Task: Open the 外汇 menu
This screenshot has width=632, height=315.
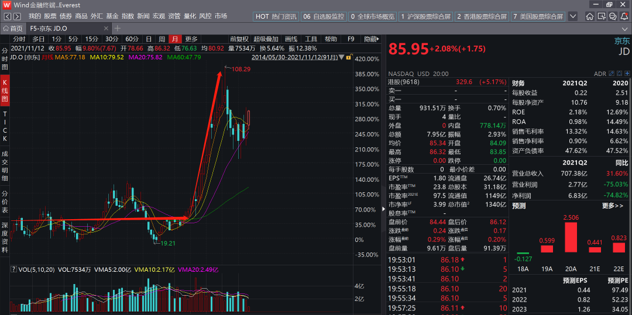Action: [97, 16]
